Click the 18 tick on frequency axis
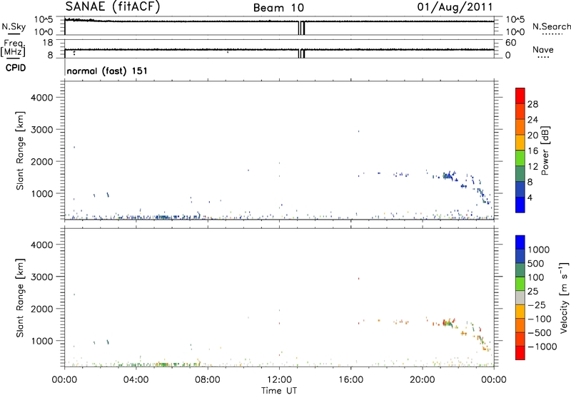This screenshot has height=395, width=571. [48, 43]
